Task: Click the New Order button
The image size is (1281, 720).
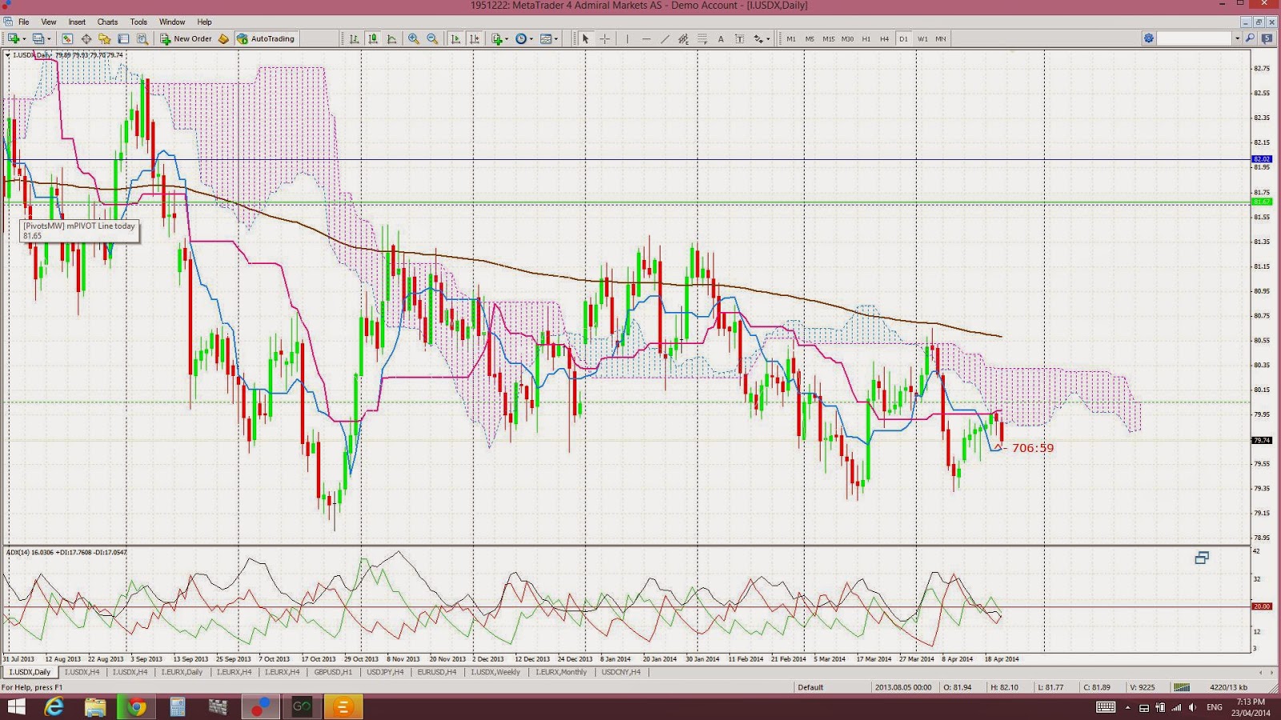Action: [186, 38]
